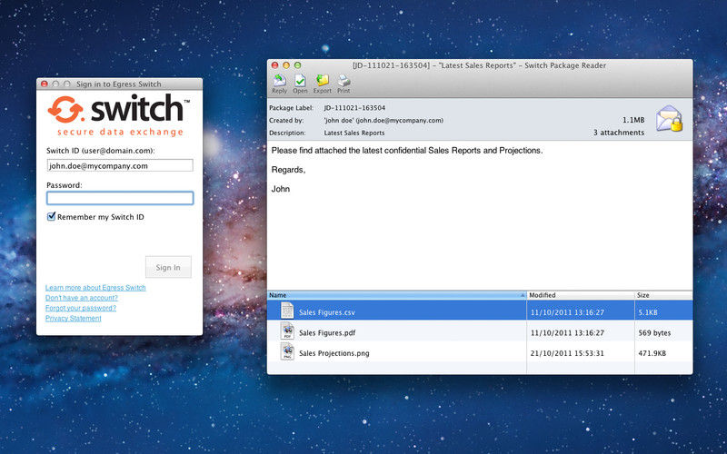This screenshot has width=727, height=454.
Task: Click the Sales Projections.png file icon
Action: tap(287, 351)
